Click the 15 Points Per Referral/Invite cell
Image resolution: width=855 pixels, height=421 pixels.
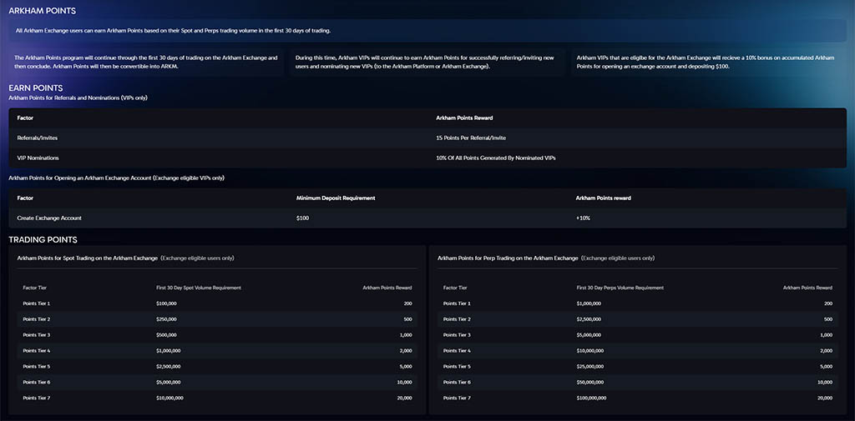pyautogui.click(x=471, y=138)
